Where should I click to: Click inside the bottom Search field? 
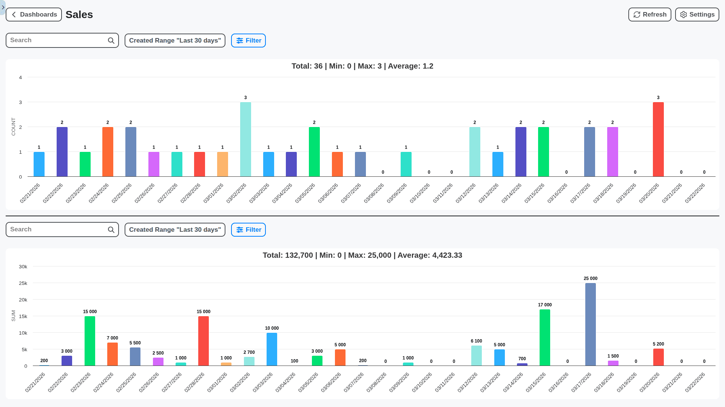[x=57, y=229]
